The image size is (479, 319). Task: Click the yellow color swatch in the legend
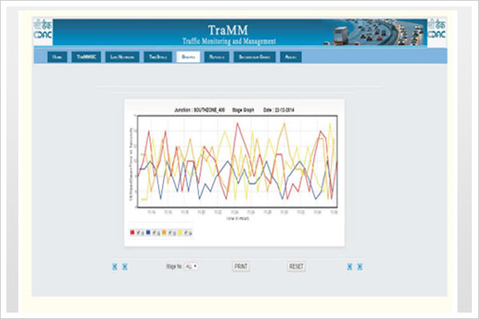pos(181,232)
